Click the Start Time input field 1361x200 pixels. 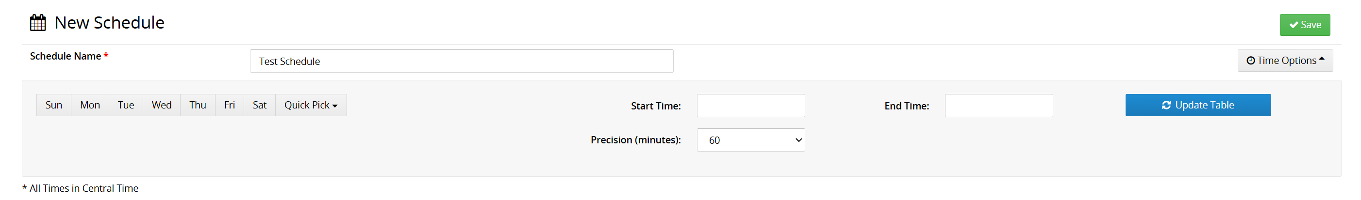[751, 106]
